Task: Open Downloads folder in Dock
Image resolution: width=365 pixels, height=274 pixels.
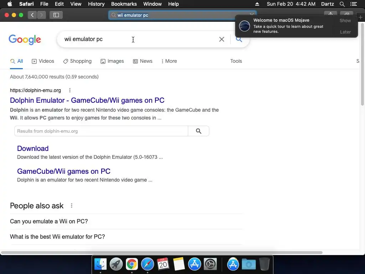Action: (248, 264)
